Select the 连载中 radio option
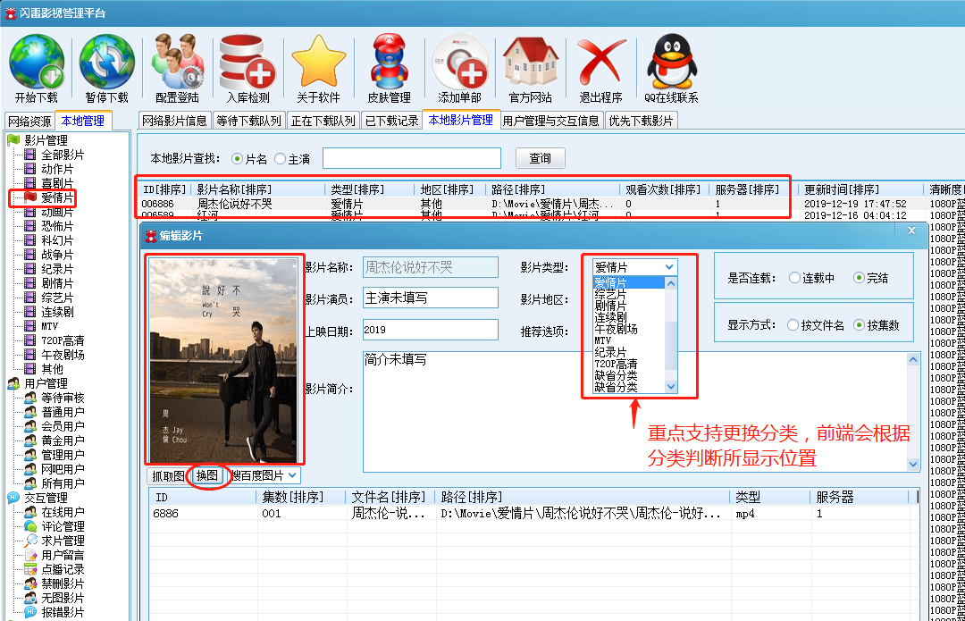Image resolution: width=965 pixels, height=621 pixels. click(794, 278)
